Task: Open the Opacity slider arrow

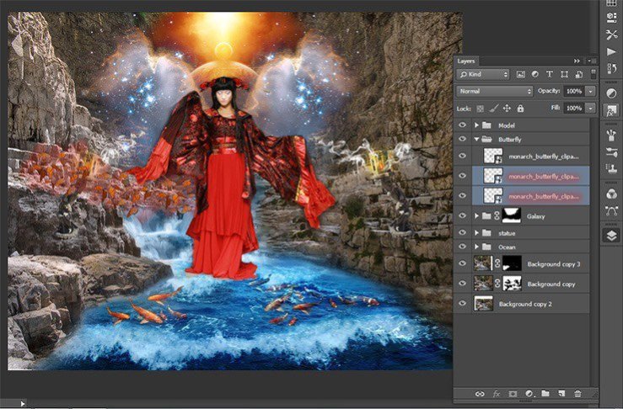Action: coord(591,91)
